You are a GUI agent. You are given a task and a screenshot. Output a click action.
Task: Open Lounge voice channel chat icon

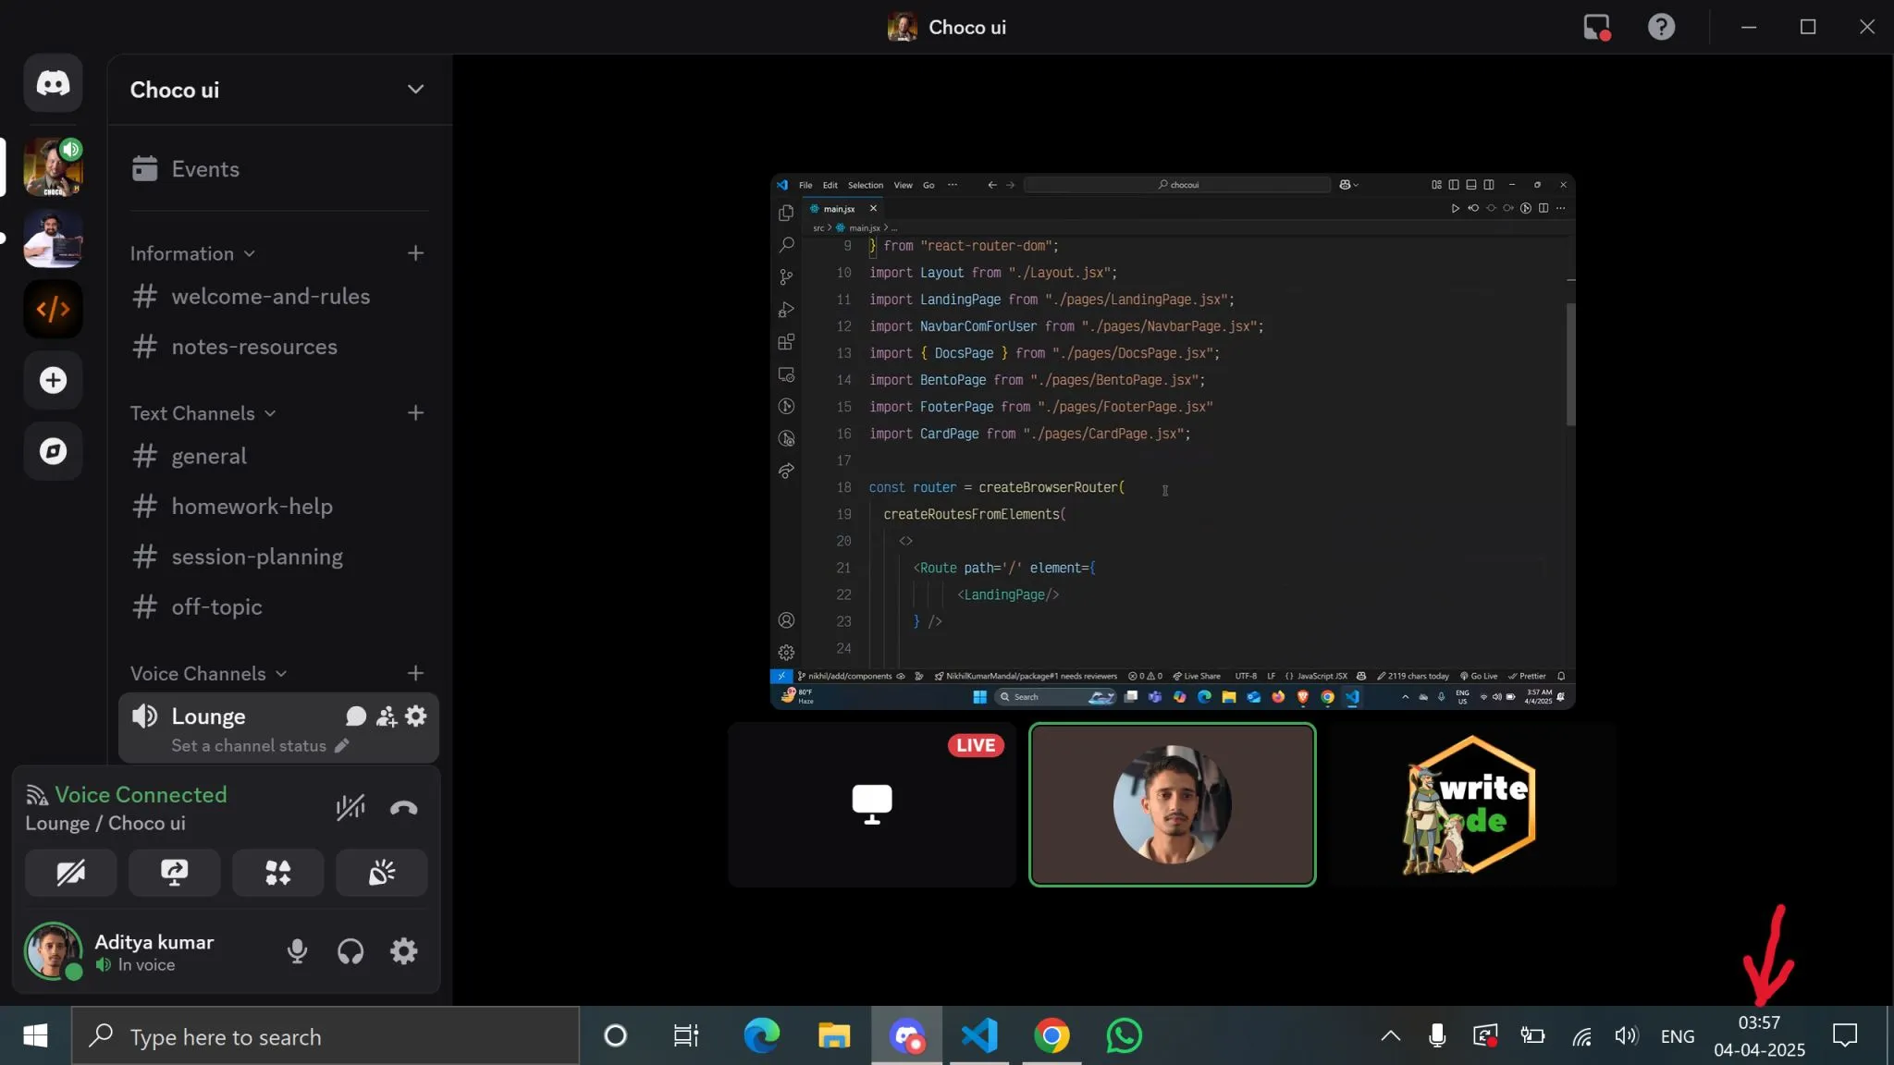click(355, 716)
